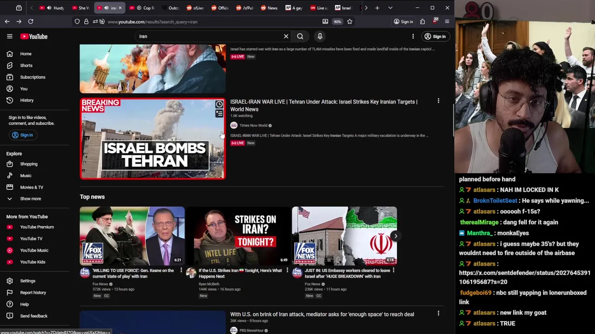
Task: Go back in the browser
Action: pyautogui.click(x=7, y=21)
